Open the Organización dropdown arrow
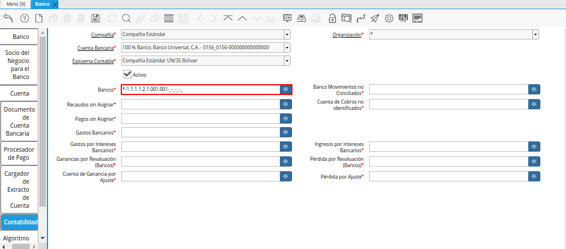Viewport: 566px width, 249px height. coord(535,35)
